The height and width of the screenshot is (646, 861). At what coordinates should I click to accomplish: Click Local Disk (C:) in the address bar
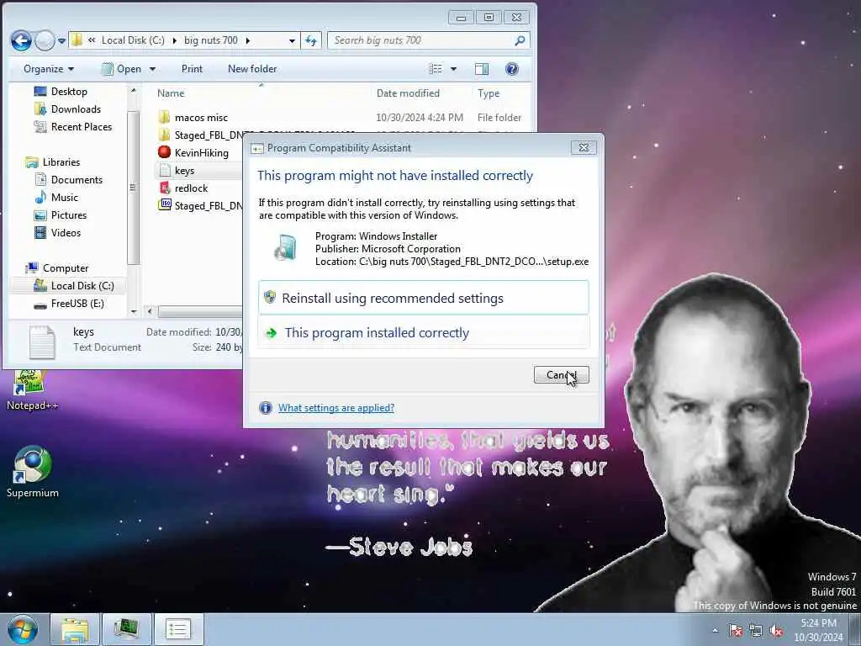[133, 40]
